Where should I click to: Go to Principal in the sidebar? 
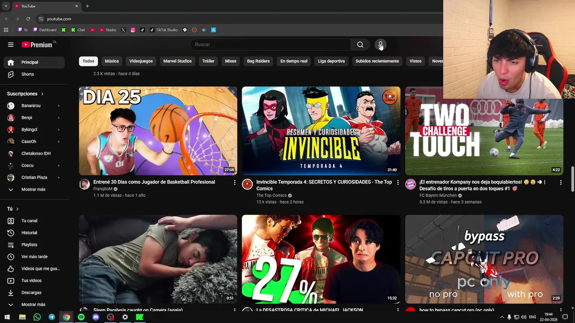point(34,62)
